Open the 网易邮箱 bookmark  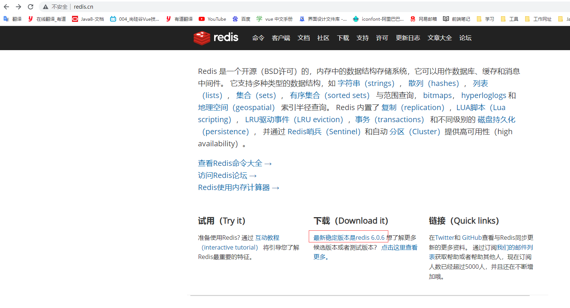click(423, 19)
